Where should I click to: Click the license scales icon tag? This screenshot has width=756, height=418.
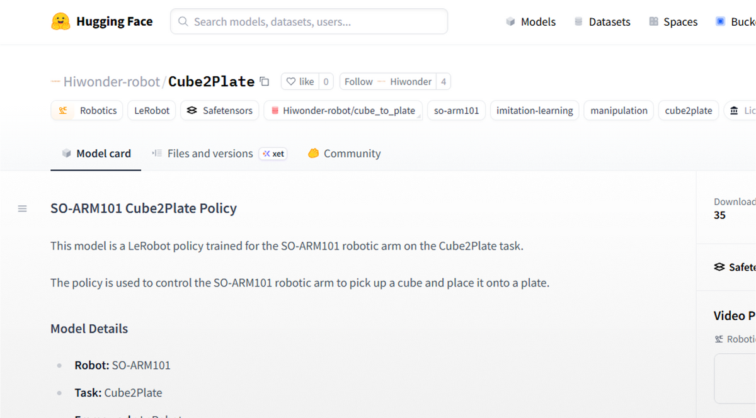(734, 111)
